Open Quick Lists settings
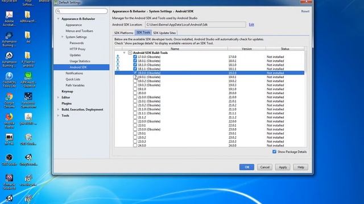The width and height of the screenshot is (364, 204). click(x=73, y=79)
